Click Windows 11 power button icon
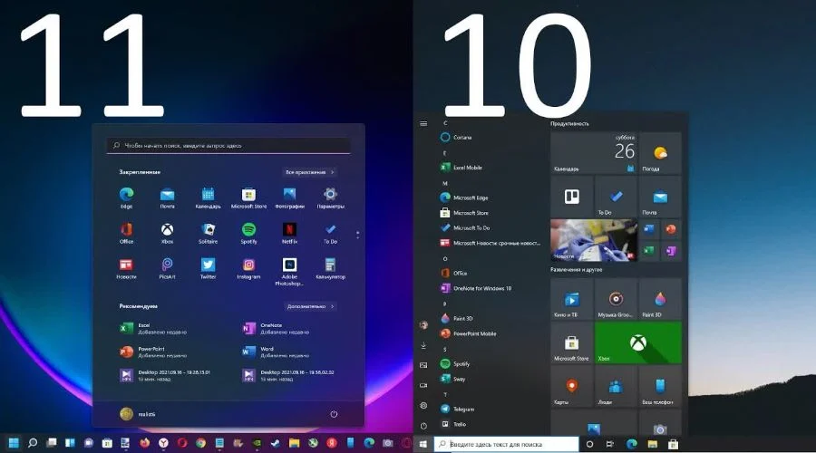The width and height of the screenshot is (816, 453). (334, 414)
